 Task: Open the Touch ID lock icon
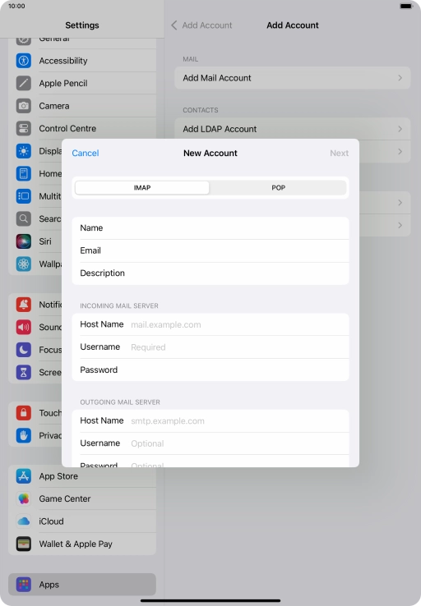point(24,413)
